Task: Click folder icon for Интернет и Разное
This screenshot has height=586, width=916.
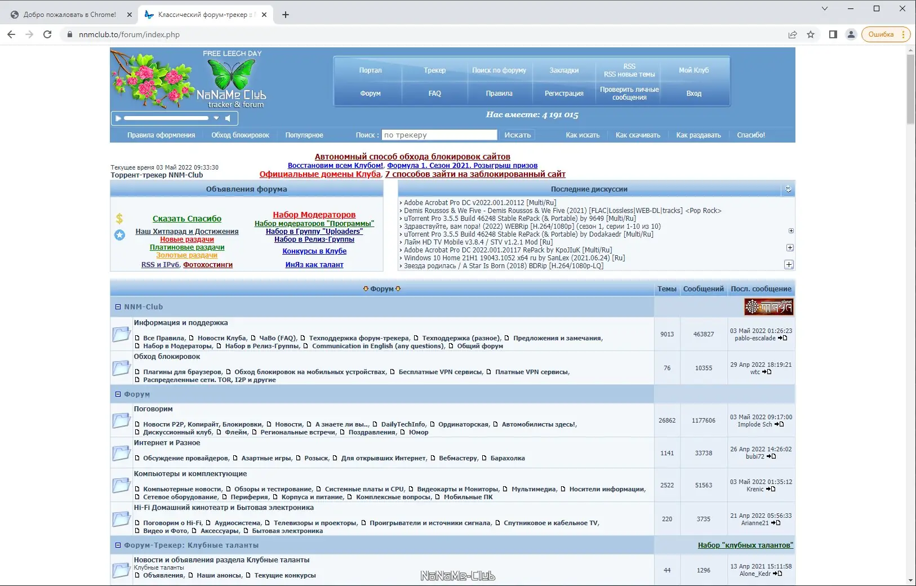Action: [x=121, y=453]
